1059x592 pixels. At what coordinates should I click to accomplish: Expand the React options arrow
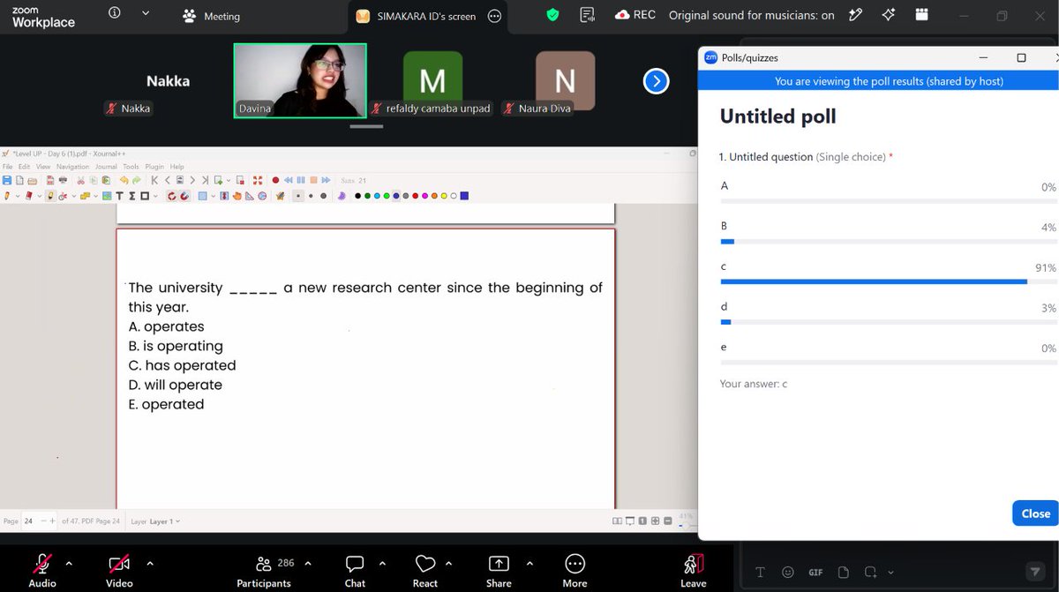(448, 563)
